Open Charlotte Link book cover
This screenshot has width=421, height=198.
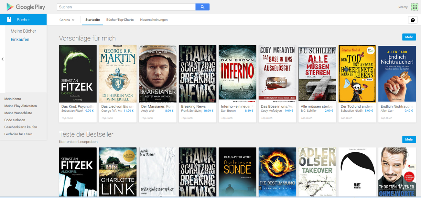[118, 172]
